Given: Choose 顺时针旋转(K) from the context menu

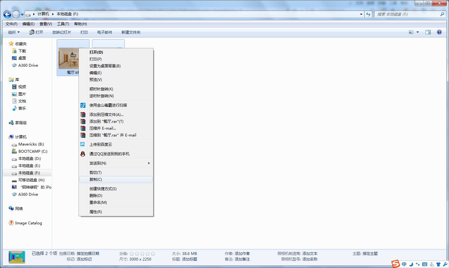Looking at the screenshot, I should pyautogui.click(x=116, y=89).
